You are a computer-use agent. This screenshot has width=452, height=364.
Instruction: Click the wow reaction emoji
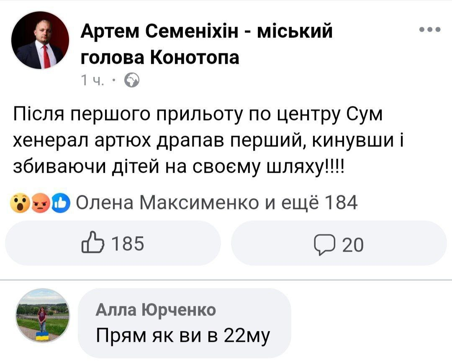(x=20, y=203)
